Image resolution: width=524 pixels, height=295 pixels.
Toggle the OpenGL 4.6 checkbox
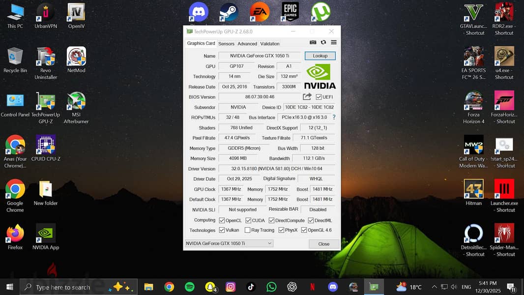point(304,230)
